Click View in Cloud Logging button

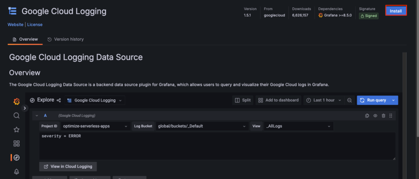(x=68, y=166)
